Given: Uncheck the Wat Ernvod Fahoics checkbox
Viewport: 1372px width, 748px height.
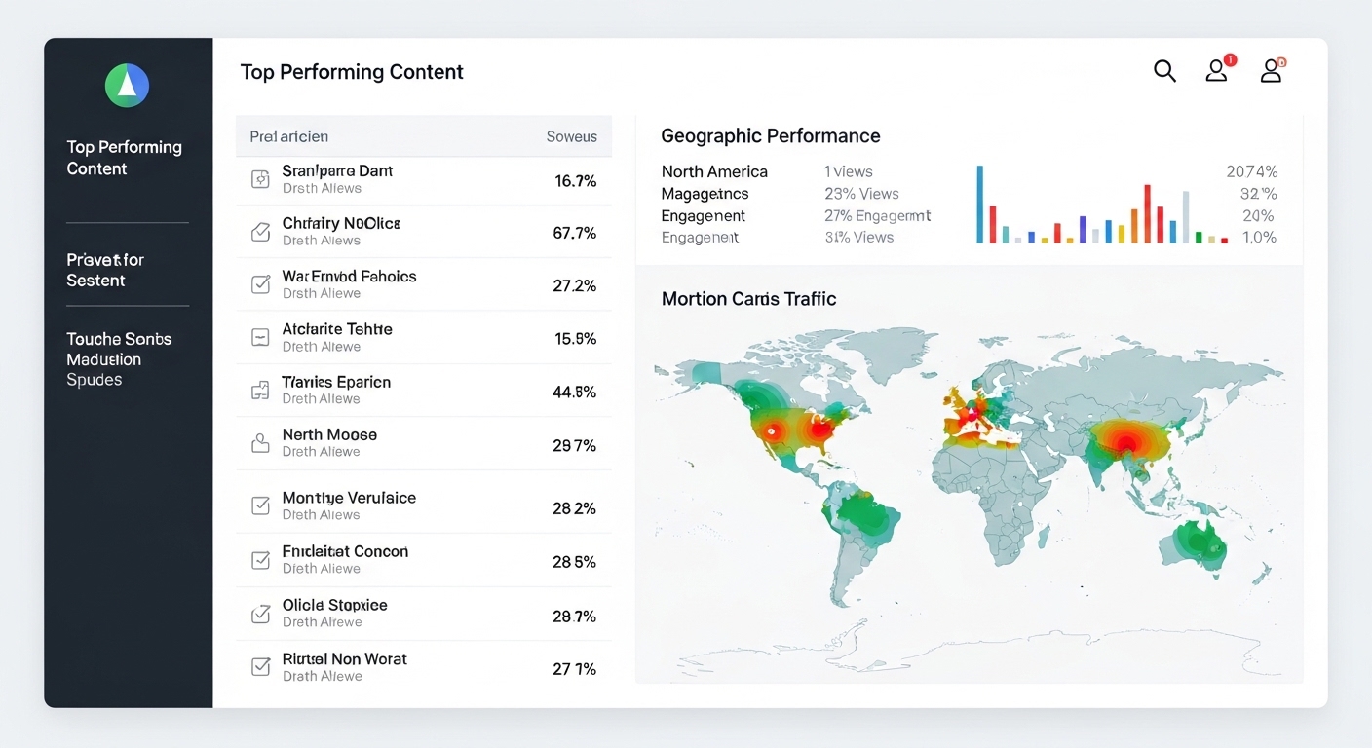Looking at the screenshot, I should (x=260, y=284).
